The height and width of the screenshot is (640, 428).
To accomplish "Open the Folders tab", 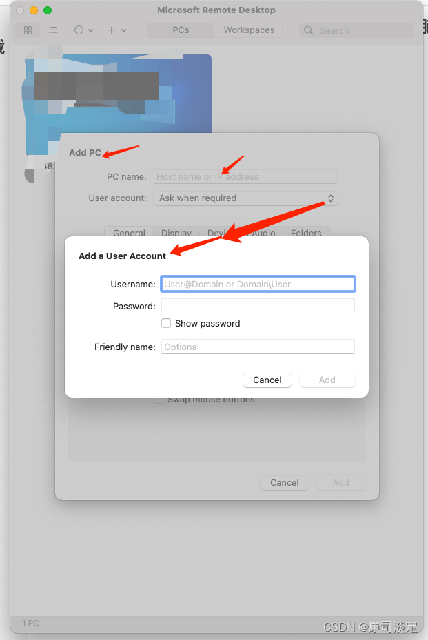I will [306, 233].
